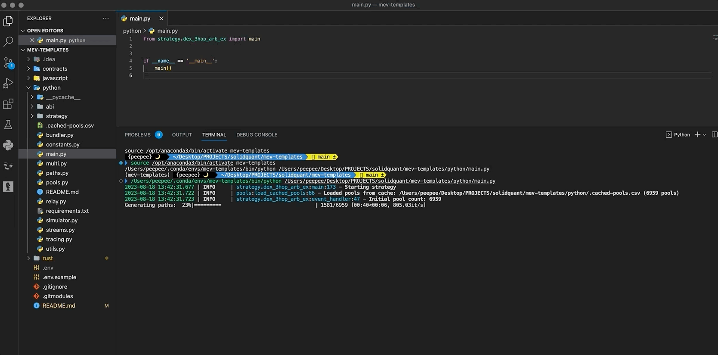
Task: Click strategy.dex_3hop_arb_ex:main:173 log link
Action: coord(286,187)
